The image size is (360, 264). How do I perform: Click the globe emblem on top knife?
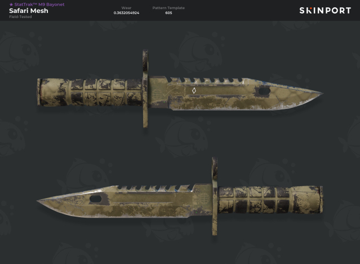157,95
